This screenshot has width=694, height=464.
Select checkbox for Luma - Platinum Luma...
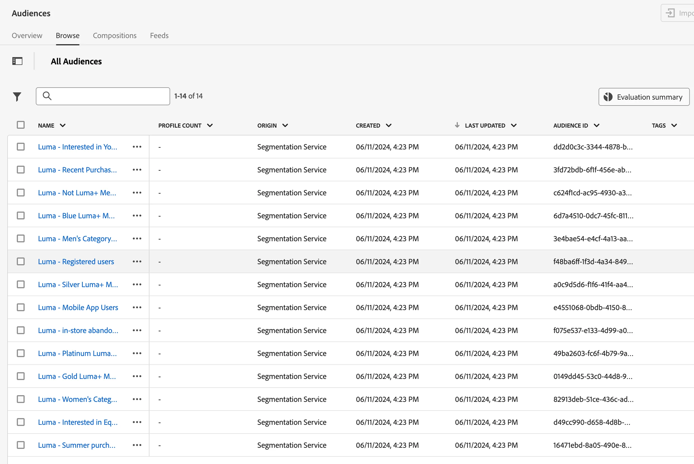click(21, 353)
